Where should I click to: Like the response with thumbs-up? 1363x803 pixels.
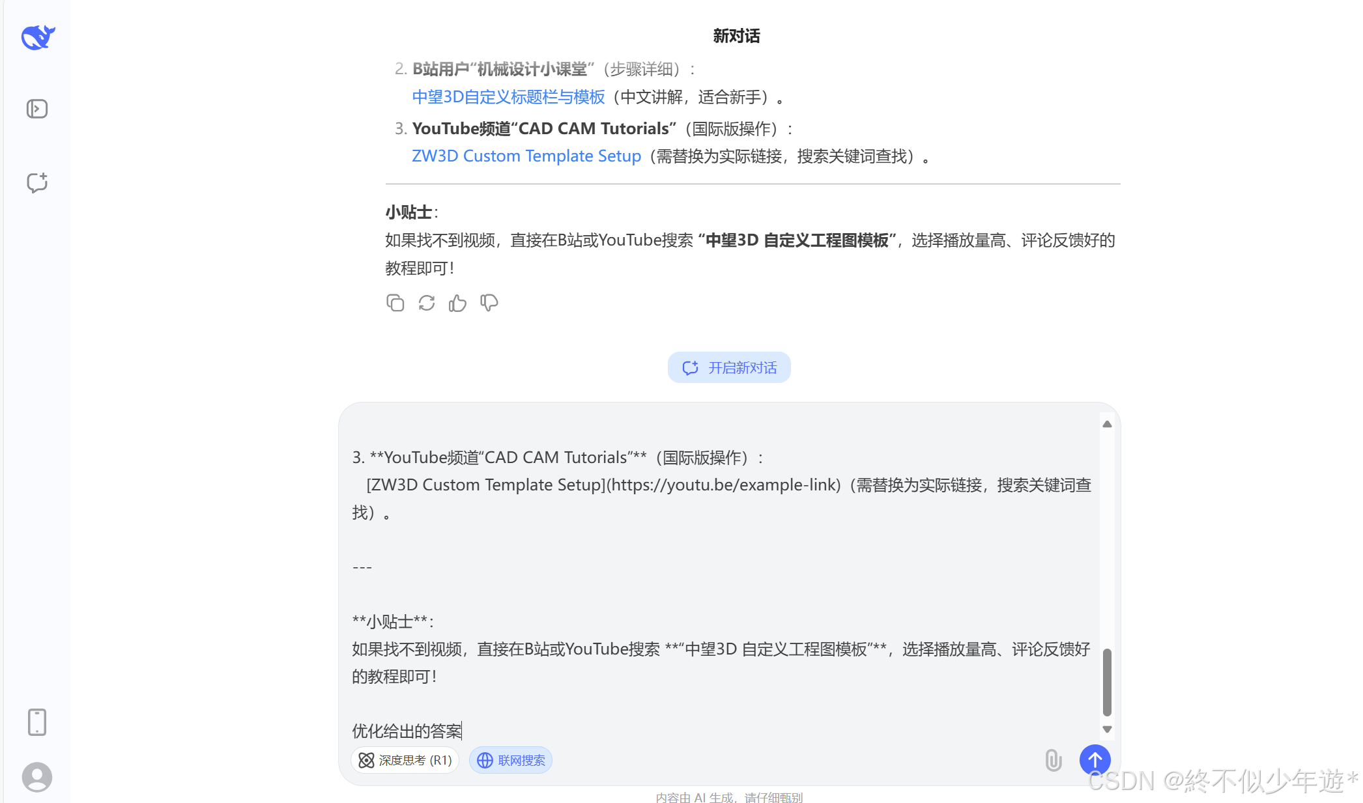[457, 303]
